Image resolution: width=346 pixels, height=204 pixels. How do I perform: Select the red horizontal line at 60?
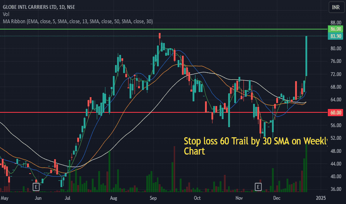[164, 112]
